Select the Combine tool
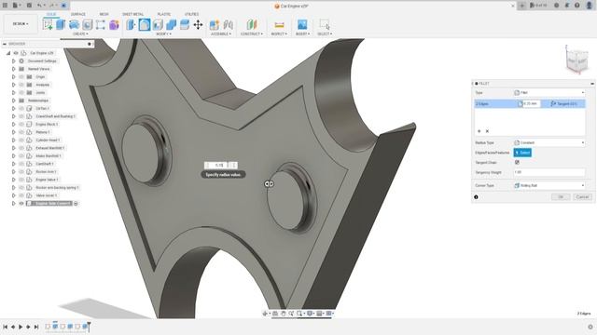Viewport: 597px width, 335px height. [171, 25]
